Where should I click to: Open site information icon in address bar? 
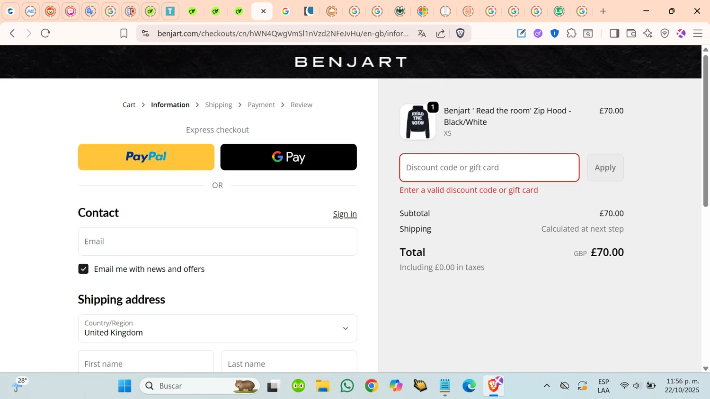(x=145, y=33)
